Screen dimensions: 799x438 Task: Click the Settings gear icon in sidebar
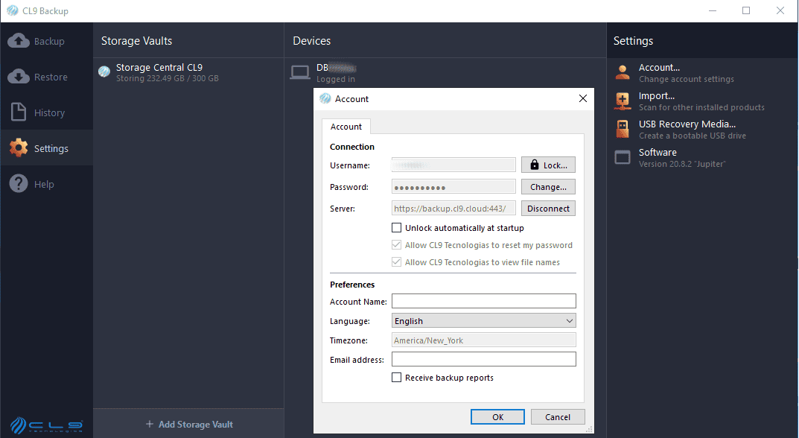click(x=18, y=147)
